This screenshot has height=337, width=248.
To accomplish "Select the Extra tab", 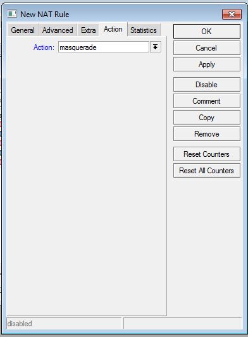I will [x=88, y=30].
